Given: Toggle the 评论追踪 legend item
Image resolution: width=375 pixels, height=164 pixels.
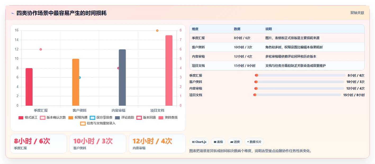Looking at the screenshot, I should click(x=124, y=118).
